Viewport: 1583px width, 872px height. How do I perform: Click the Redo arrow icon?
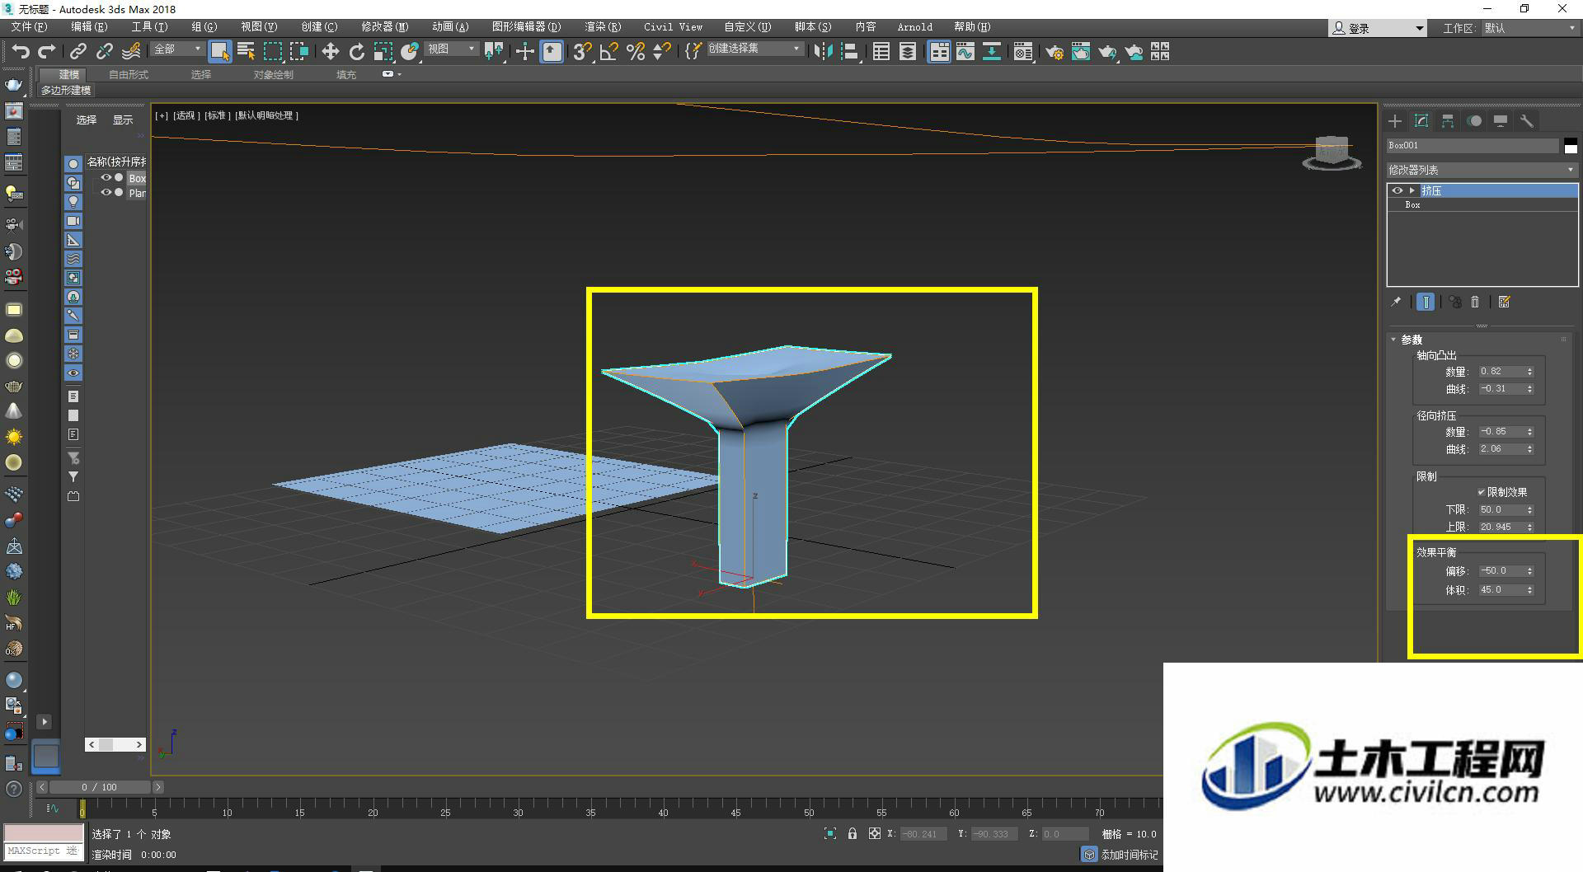(47, 52)
